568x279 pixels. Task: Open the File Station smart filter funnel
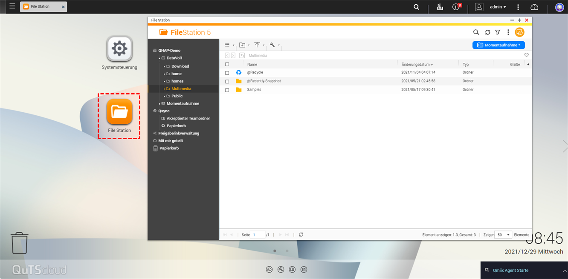[498, 32]
